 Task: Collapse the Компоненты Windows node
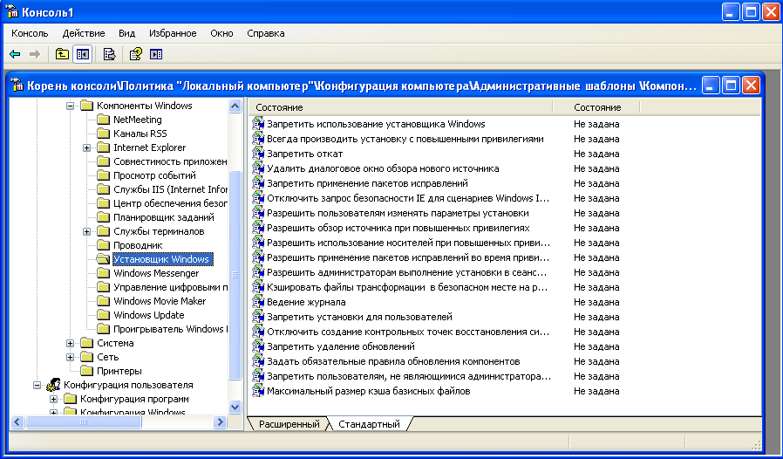coord(70,106)
